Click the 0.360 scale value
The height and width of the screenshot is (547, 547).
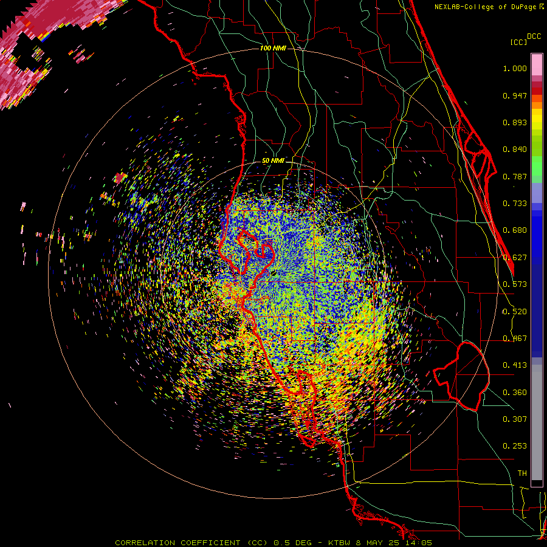[x=515, y=393]
